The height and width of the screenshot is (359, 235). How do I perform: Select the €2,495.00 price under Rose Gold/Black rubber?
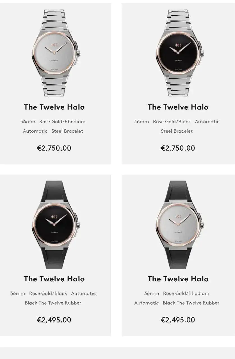point(54,320)
